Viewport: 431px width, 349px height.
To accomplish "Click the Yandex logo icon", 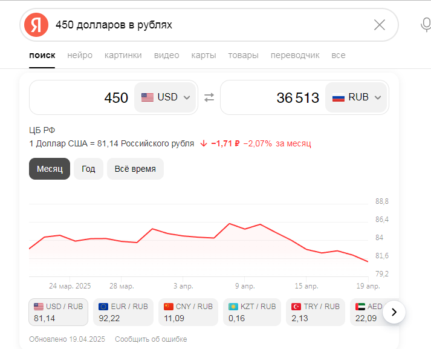I will pyautogui.click(x=36, y=25).
